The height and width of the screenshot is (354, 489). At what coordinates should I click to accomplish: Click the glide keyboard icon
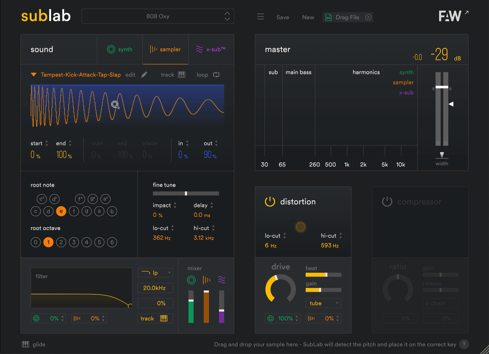[25, 345]
